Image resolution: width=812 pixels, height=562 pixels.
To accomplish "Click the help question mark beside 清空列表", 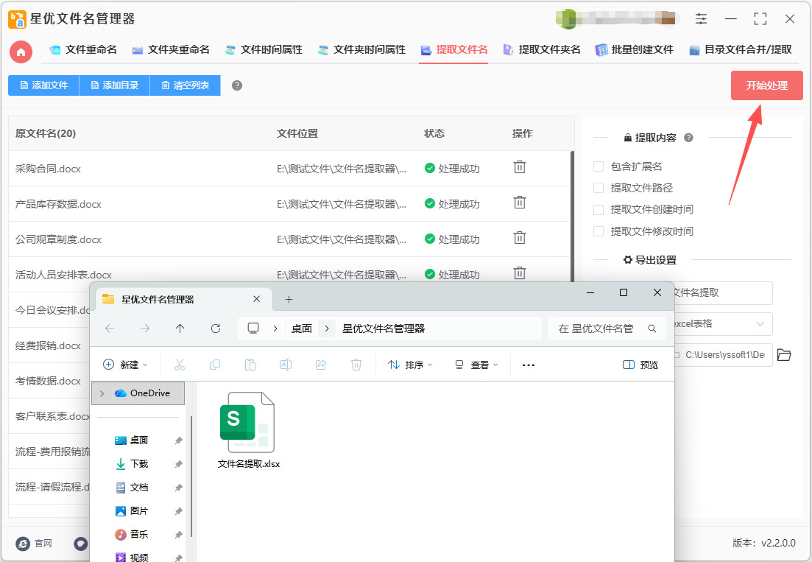I will (x=236, y=85).
